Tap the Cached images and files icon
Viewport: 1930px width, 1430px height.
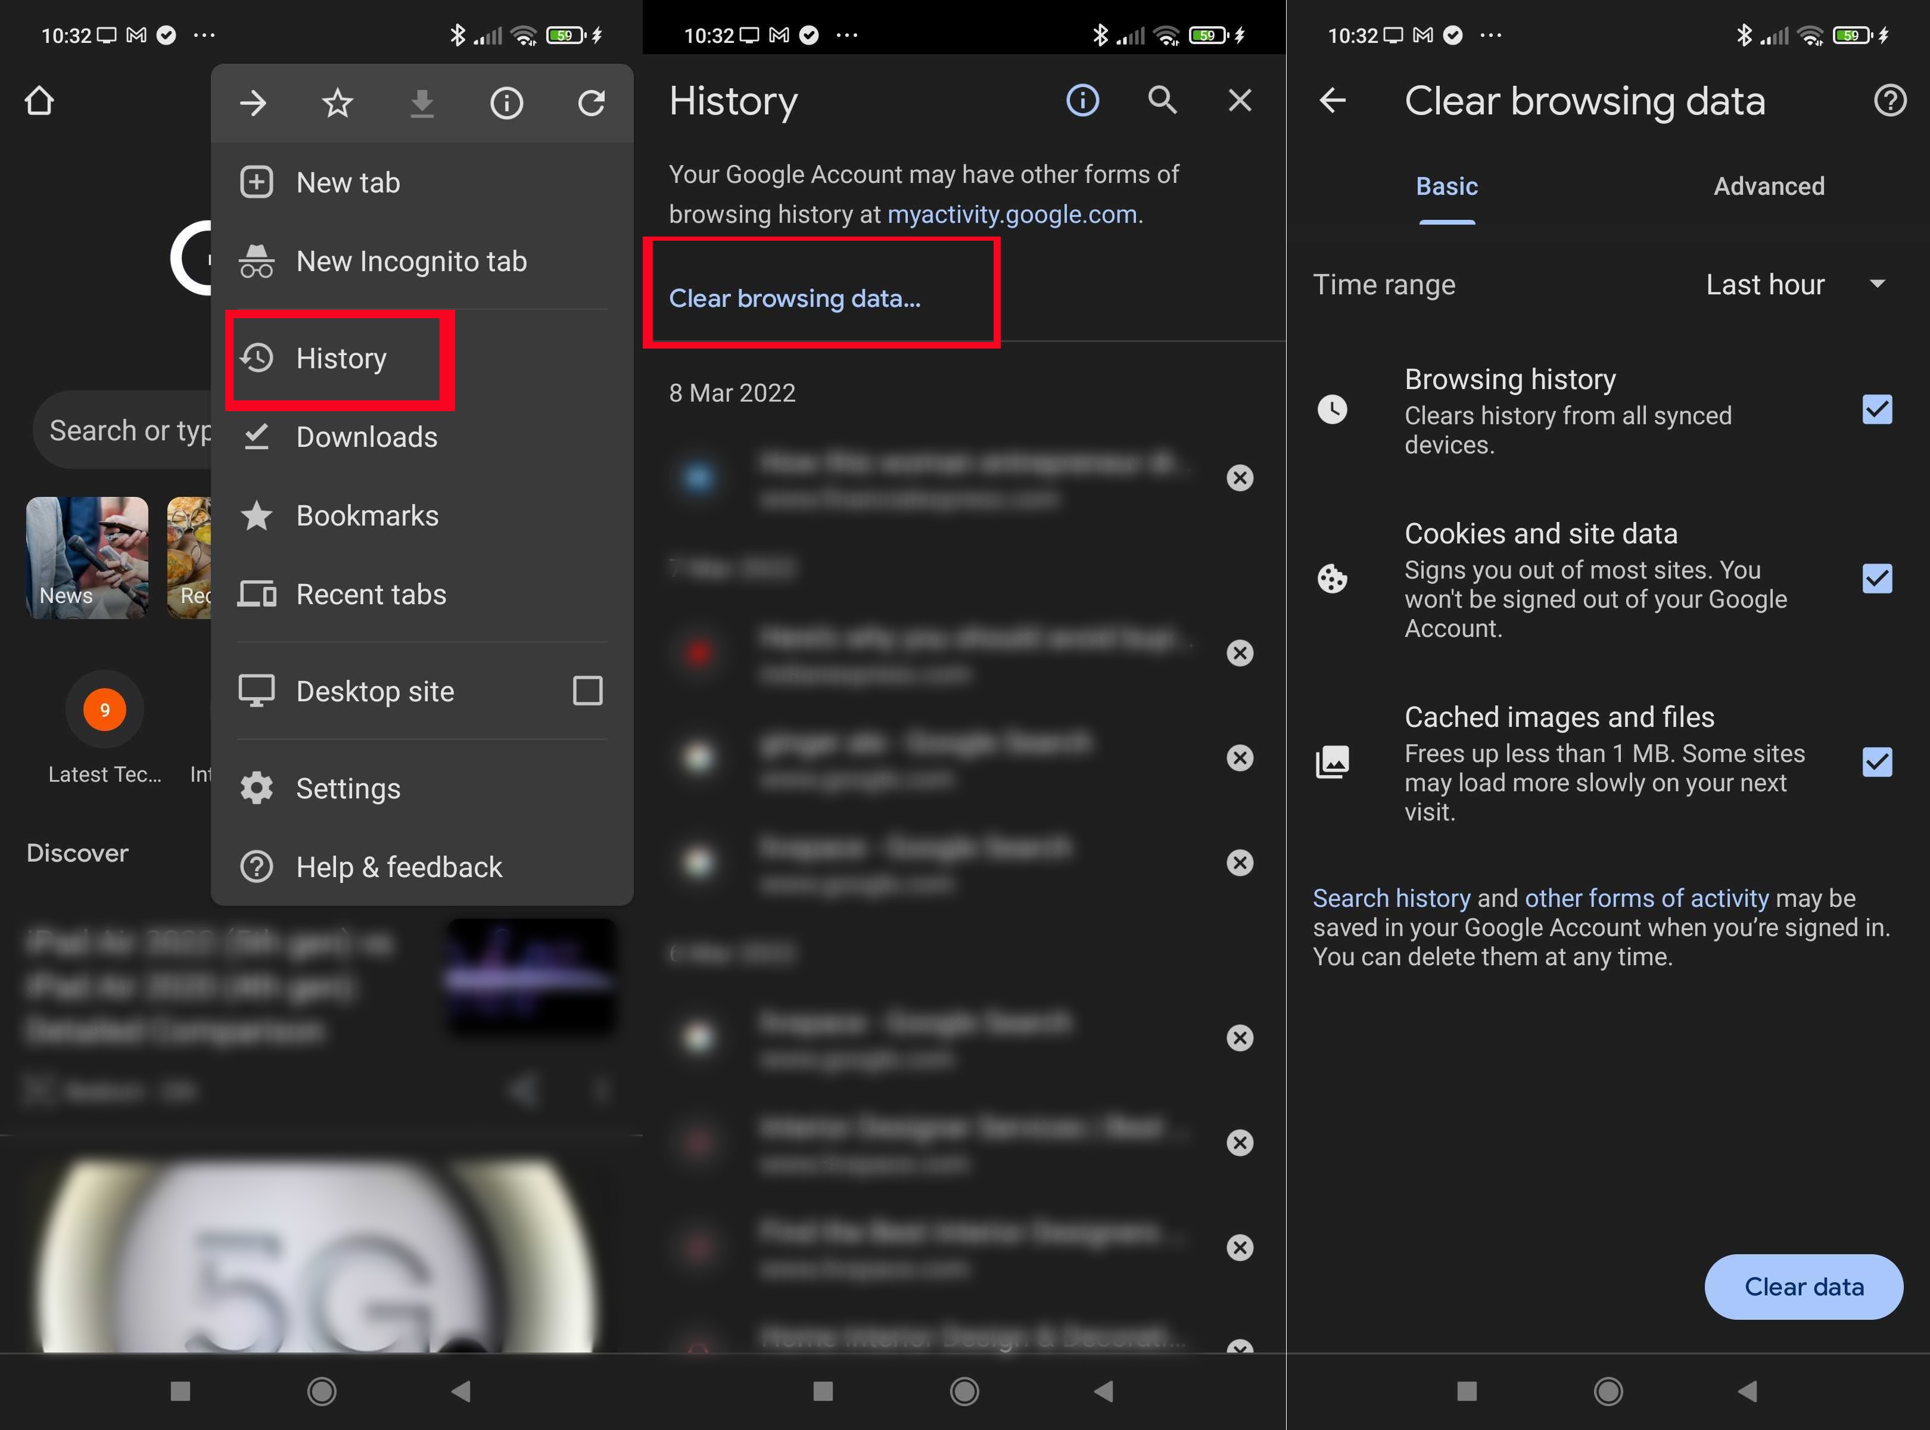1333,761
